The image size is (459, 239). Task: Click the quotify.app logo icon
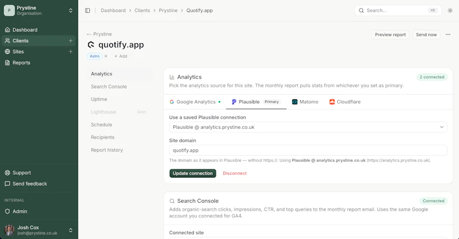click(x=91, y=45)
